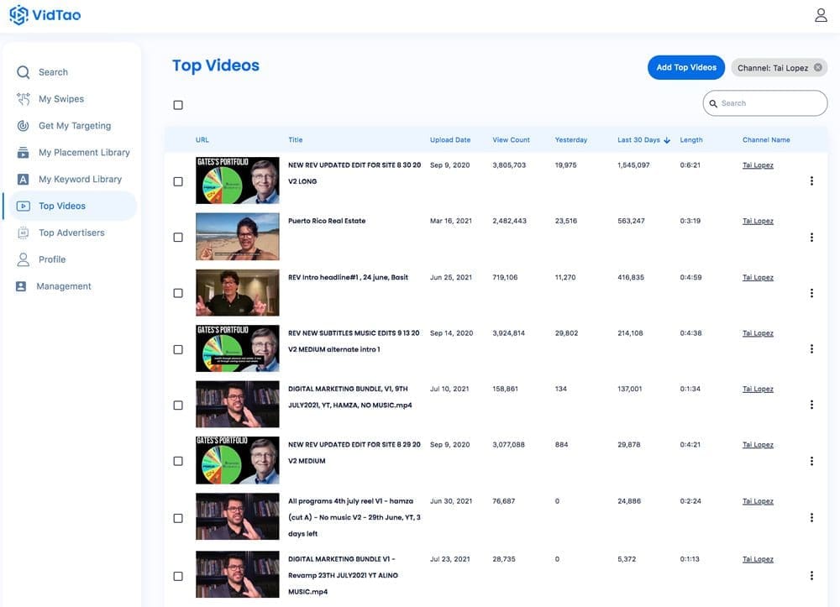Click the Title column header
This screenshot has height=607, width=840.
pyautogui.click(x=295, y=140)
